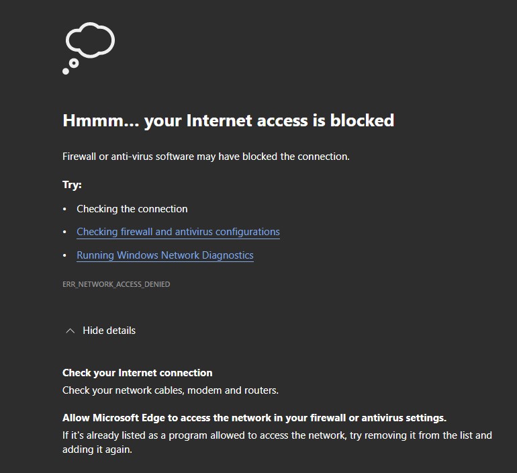Click the Firewall or anti-virus software sentence
This screenshot has height=473, width=517.
point(205,157)
